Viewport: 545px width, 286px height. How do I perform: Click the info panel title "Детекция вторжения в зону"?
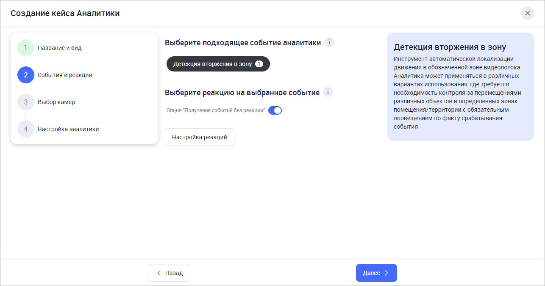450,47
